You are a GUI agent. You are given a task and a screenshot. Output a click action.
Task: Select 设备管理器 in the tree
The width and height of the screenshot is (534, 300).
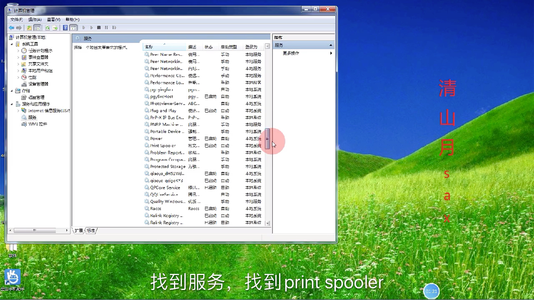click(38, 84)
